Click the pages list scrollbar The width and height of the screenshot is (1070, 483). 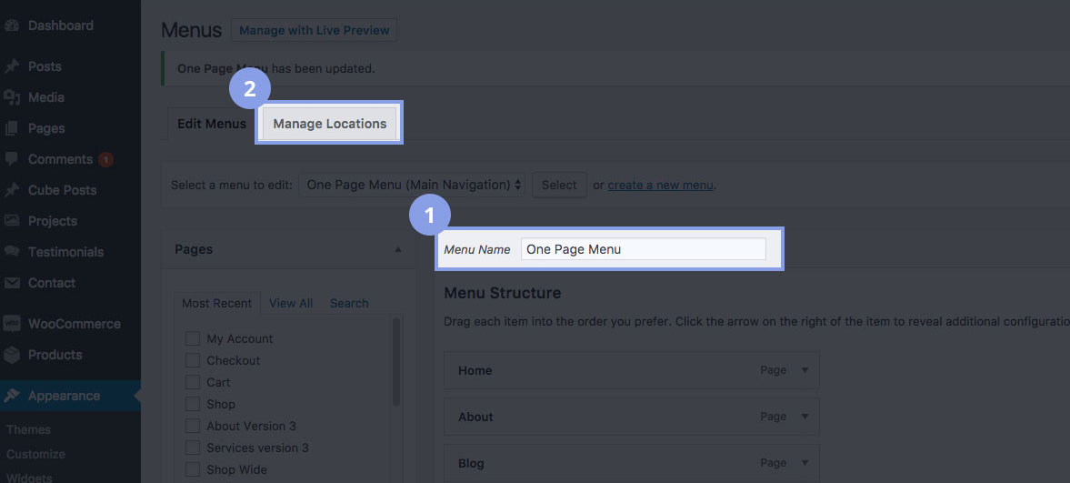(396, 364)
